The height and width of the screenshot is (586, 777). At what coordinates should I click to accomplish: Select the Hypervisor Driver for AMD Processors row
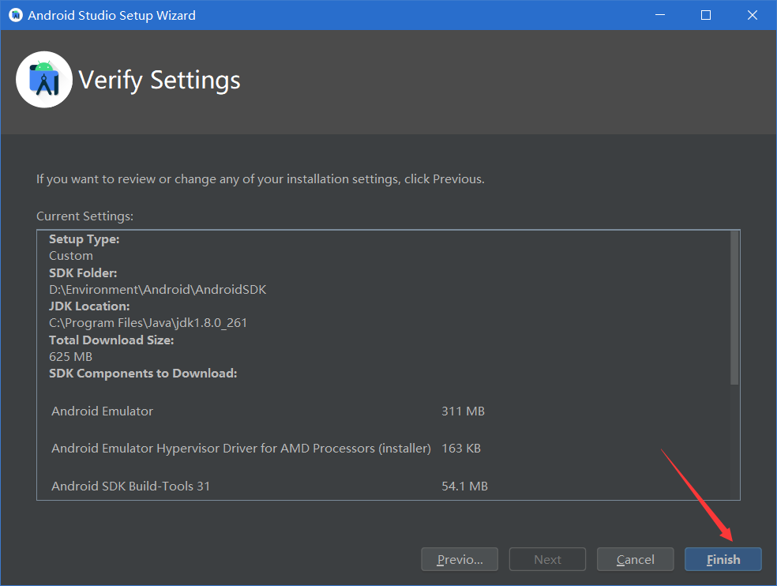[266, 448]
